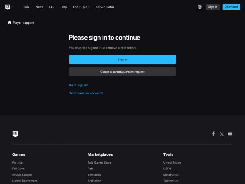This screenshot has width=245, height=184.
Task: Click the Marketplaces footer heading
Action: coord(100,154)
